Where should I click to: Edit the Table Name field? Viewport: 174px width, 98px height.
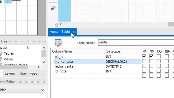tap(136, 42)
